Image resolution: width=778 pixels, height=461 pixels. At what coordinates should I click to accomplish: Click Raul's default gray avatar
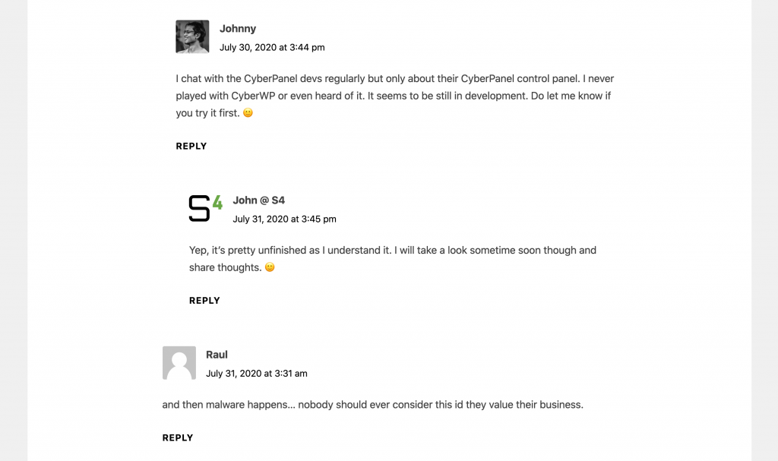pyautogui.click(x=179, y=363)
